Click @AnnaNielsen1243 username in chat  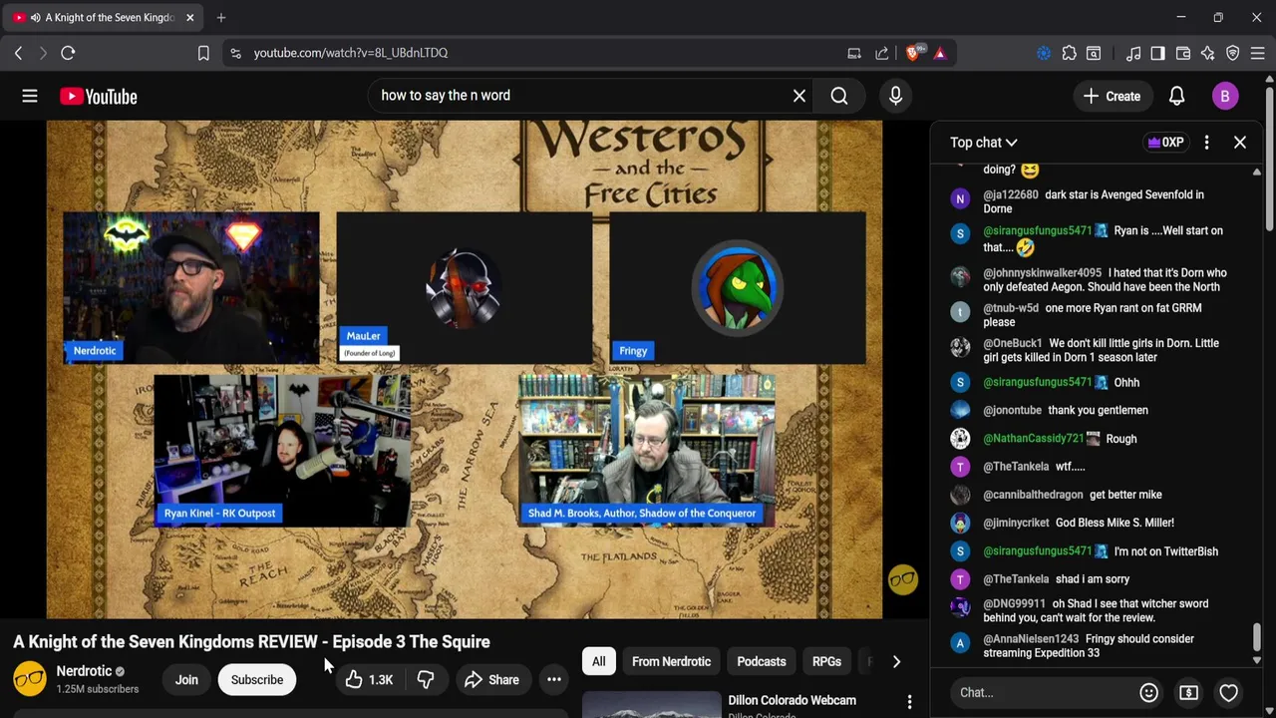(1031, 639)
